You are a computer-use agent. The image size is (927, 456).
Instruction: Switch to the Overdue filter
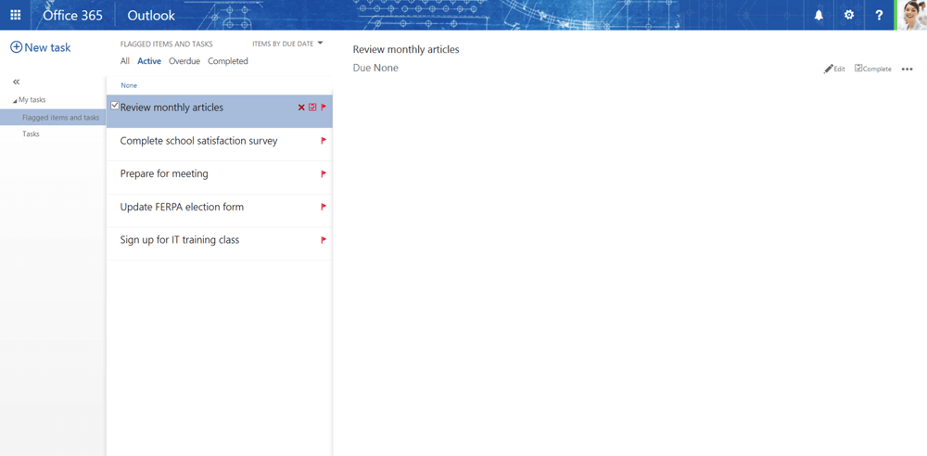(x=184, y=61)
